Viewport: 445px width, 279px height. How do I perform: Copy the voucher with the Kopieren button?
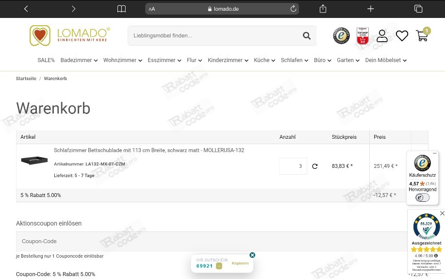240,263
